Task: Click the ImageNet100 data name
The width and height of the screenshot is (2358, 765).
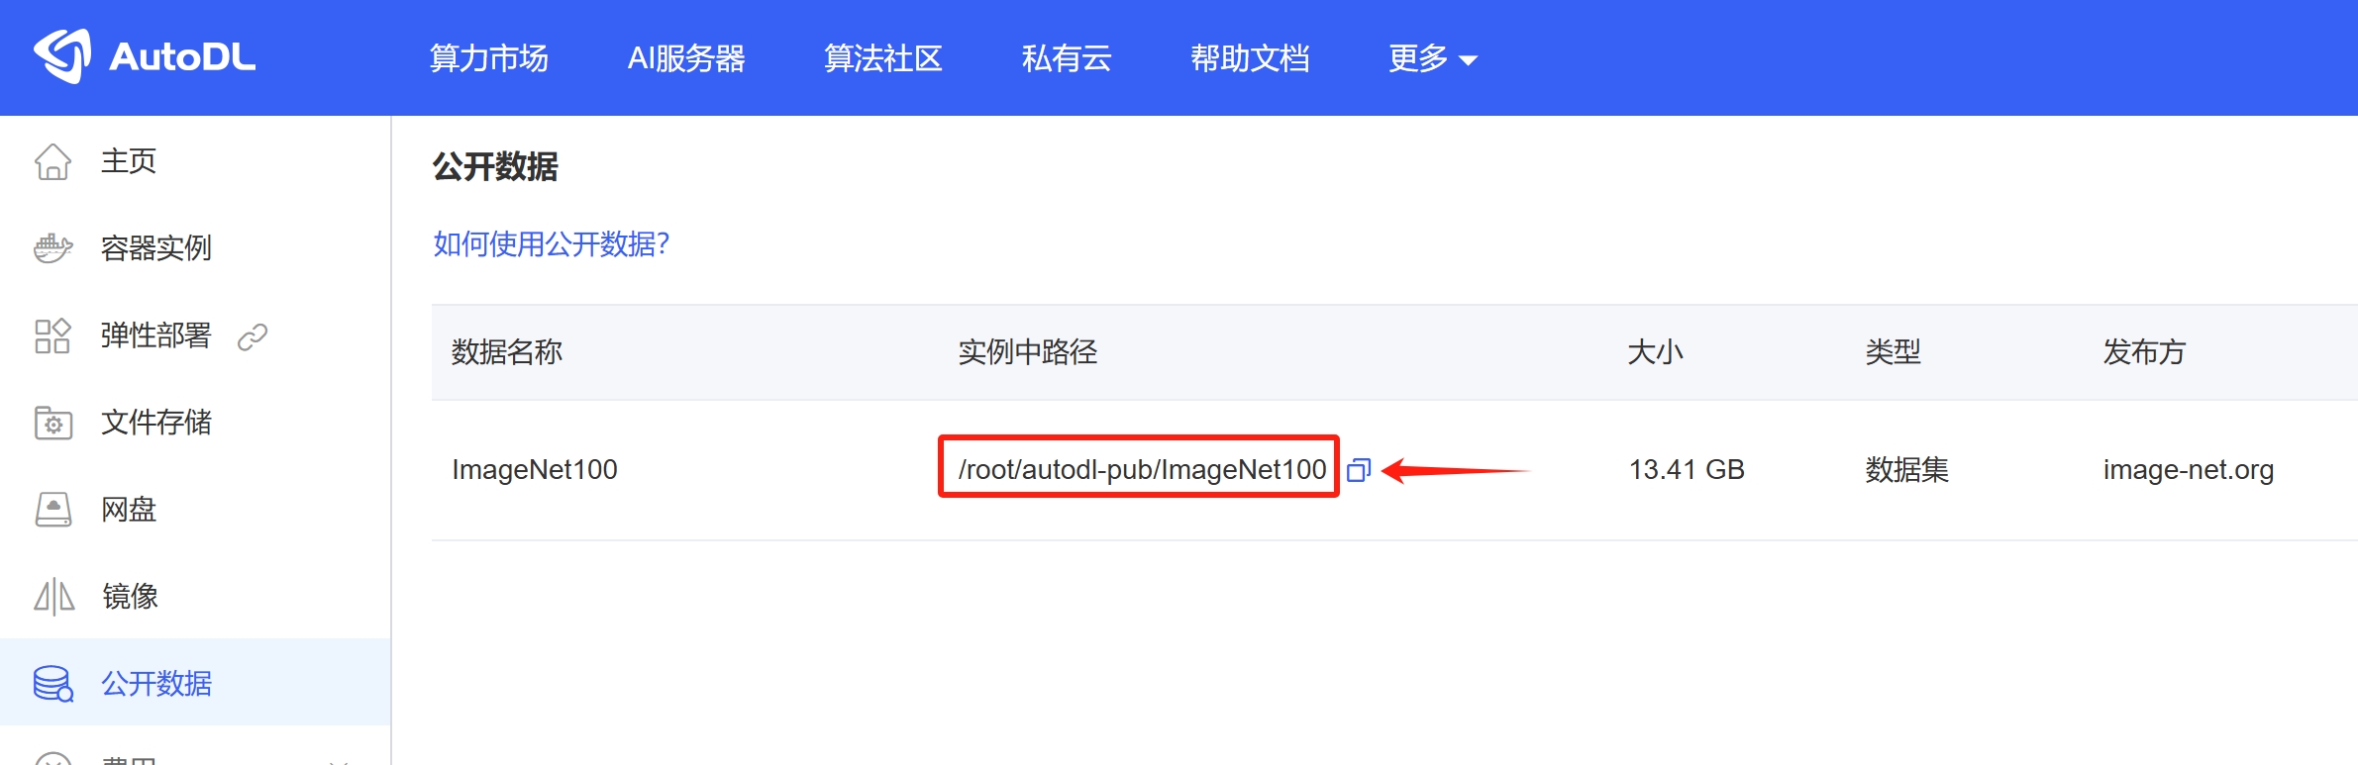Action: (535, 469)
